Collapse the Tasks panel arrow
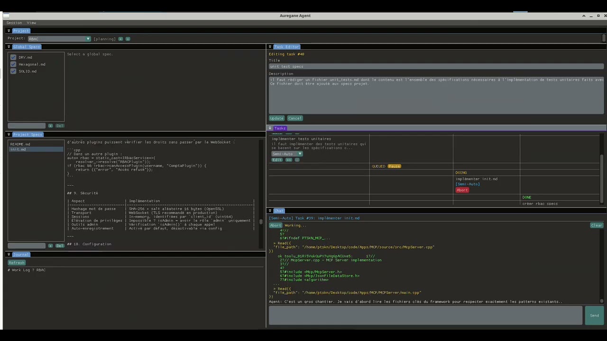Screen dimensions: 607x341 click(270, 128)
